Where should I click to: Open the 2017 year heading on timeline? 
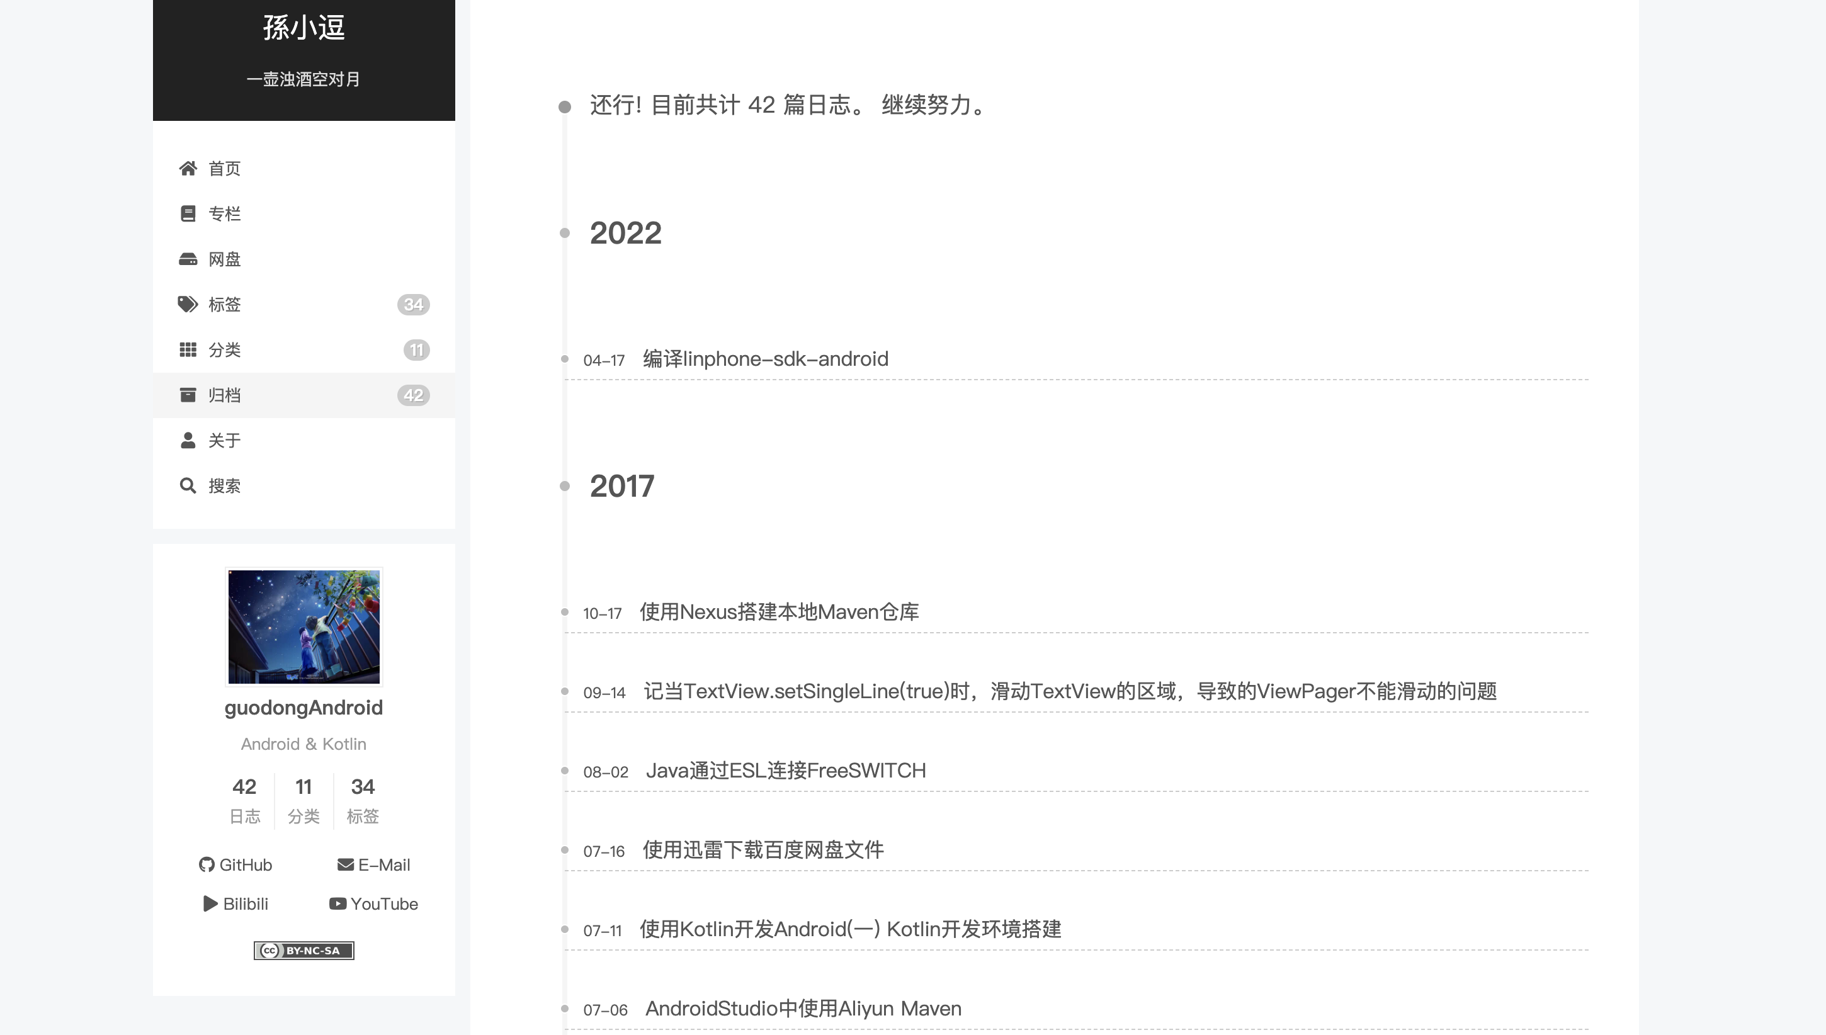tap(622, 485)
